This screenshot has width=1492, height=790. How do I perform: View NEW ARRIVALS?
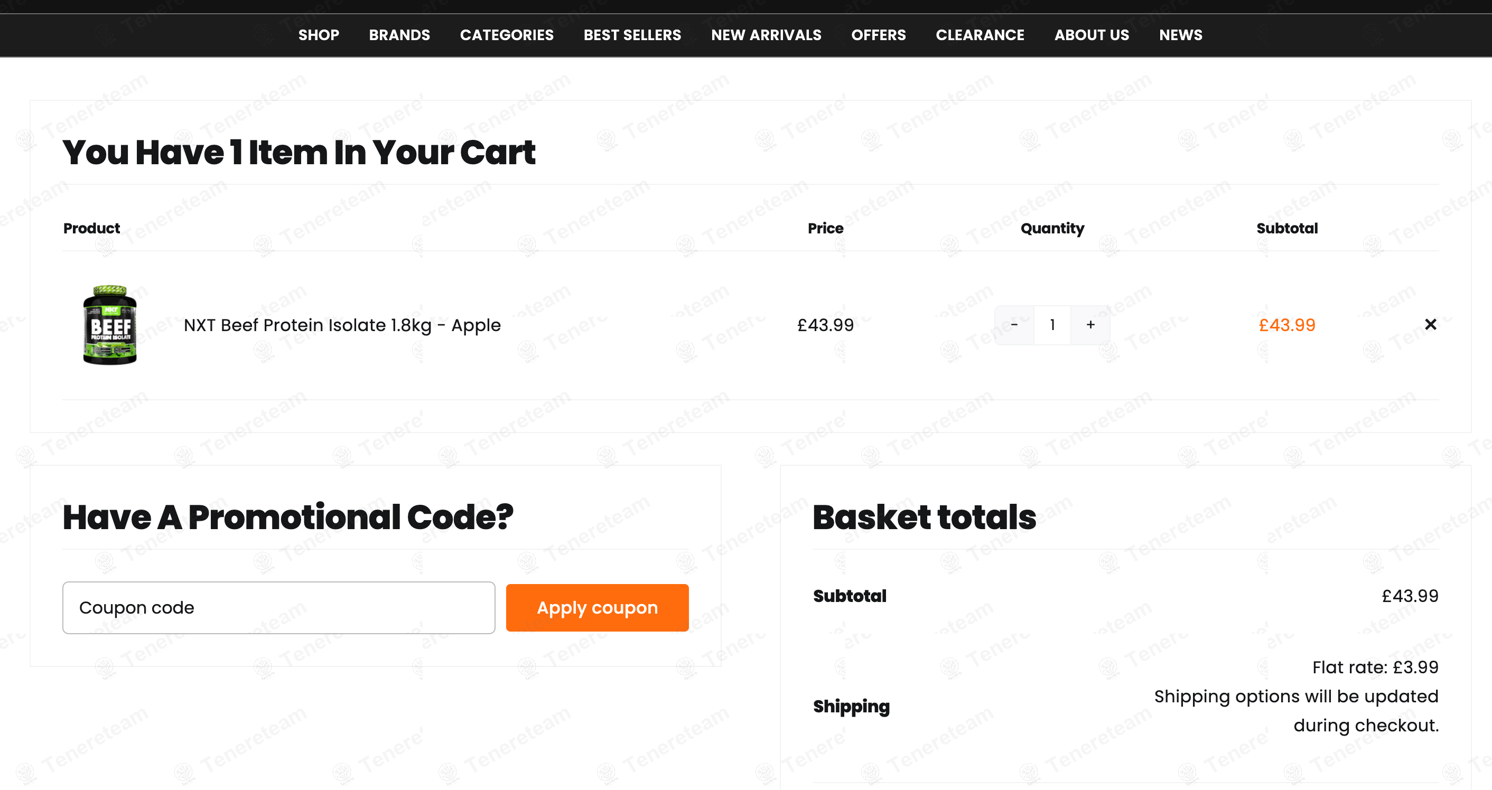pyautogui.click(x=766, y=35)
